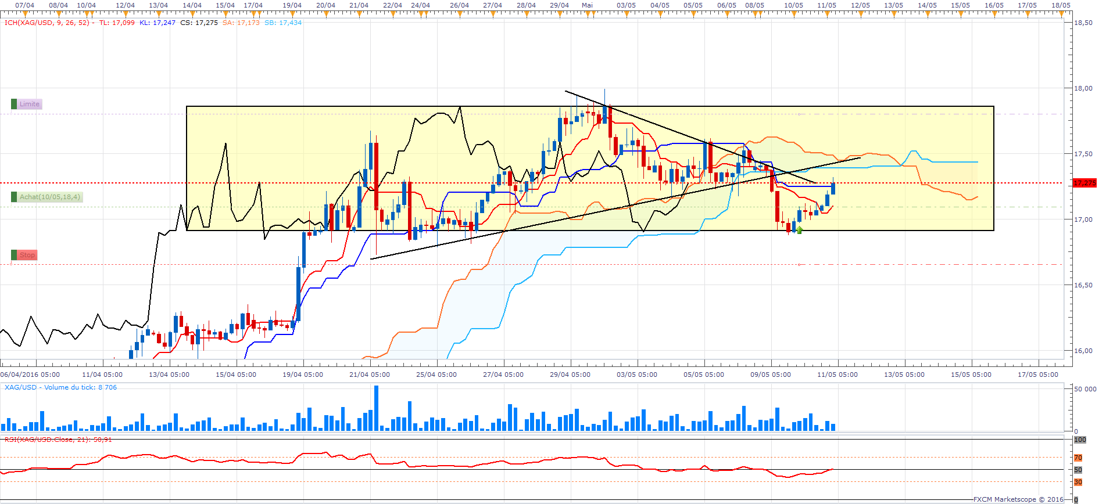Click the green square beside the Achat label
Viewport: 1106px width, 504px height.
click(14, 197)
